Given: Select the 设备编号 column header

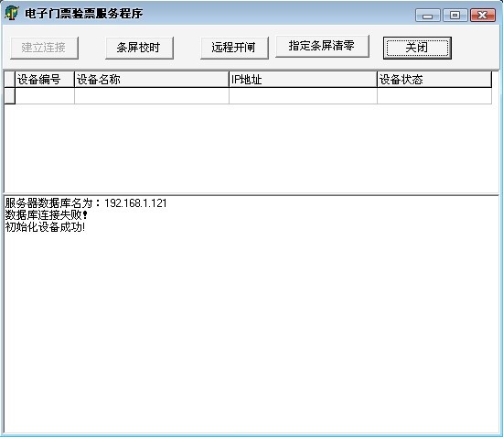Looking at the screenshot, I should [x=45, y=80].
